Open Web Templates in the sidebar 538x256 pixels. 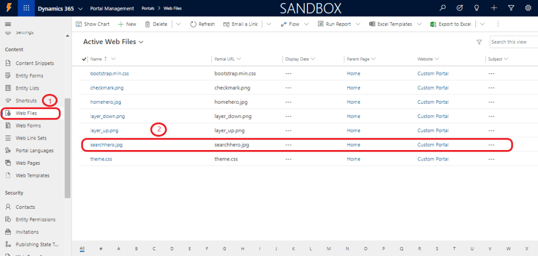[x=33, y=175]
